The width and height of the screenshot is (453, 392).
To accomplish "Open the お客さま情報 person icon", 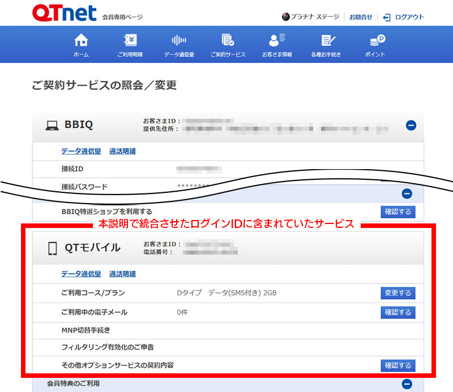I will [x=277, y=41].
